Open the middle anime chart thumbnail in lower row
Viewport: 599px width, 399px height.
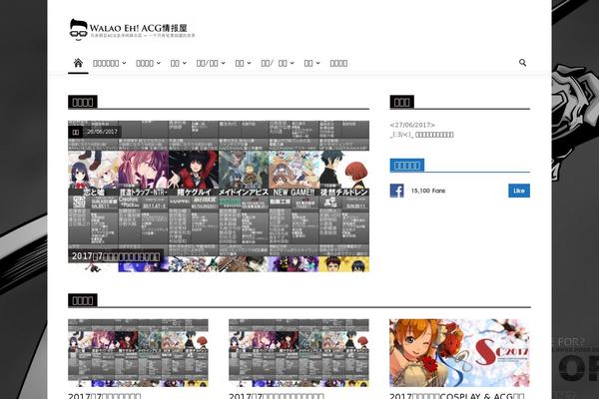pyautogui.click(x=299, y=353)
